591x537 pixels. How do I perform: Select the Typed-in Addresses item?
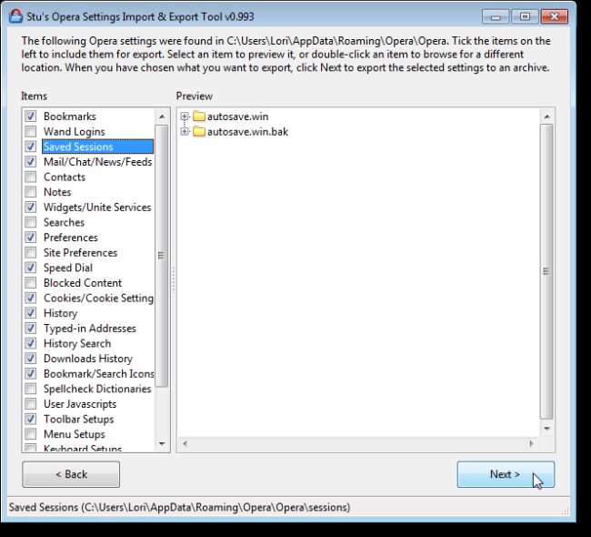(90, 328)
